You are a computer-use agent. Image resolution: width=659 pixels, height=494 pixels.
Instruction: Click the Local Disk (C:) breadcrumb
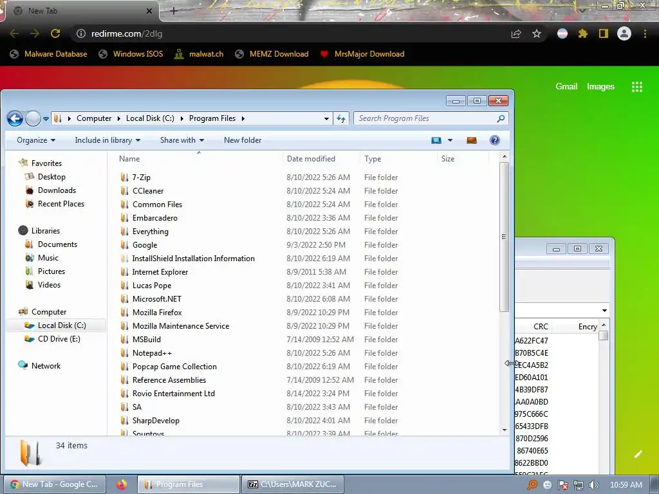[150, 118]
